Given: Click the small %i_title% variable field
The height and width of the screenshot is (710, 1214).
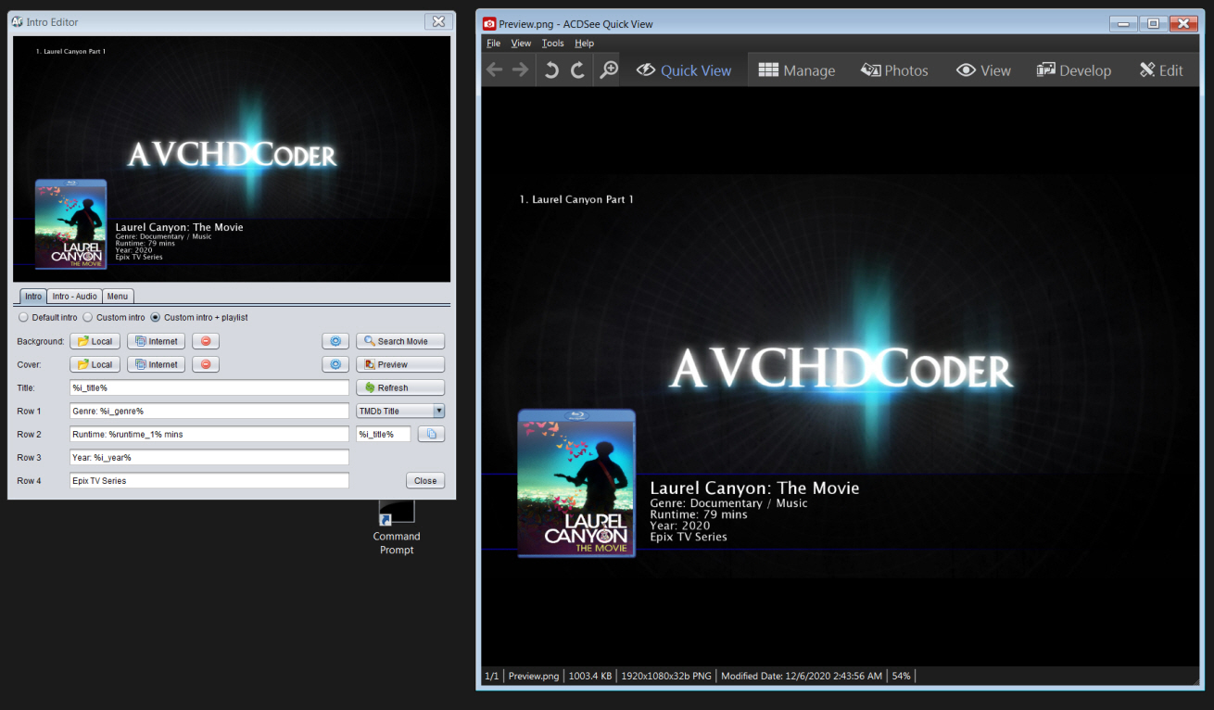Looking at the screenshot, I should coord(384,434).
